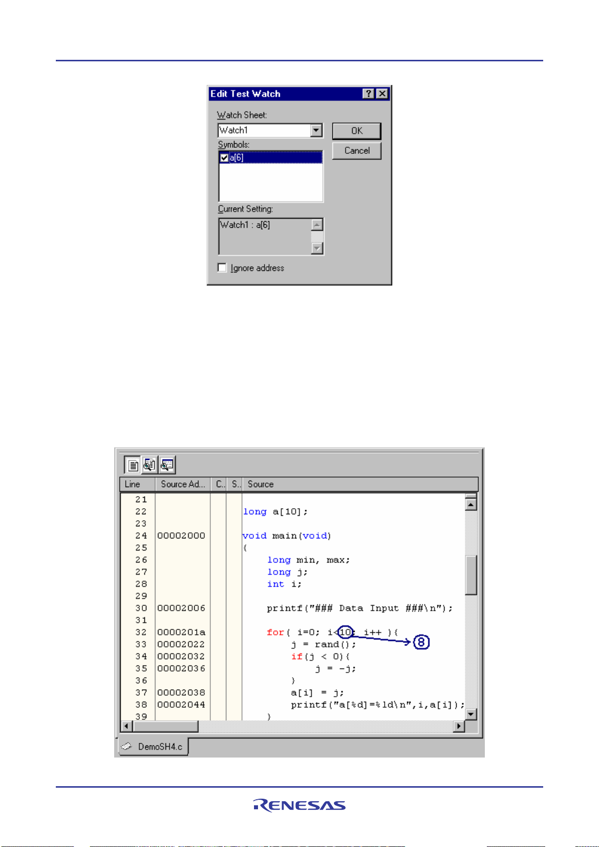Select source-only view mode icon
The image size is (599, 847).
click(132, 465)
